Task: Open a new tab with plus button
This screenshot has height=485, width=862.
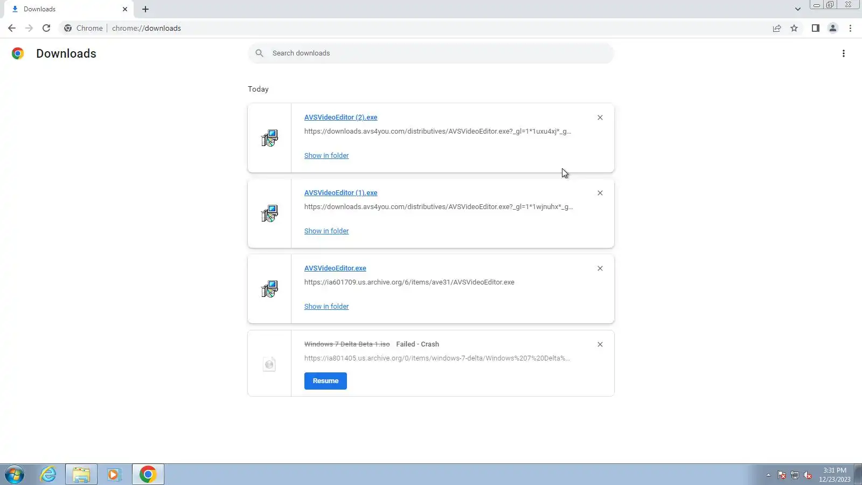Action: coord(145,9)
